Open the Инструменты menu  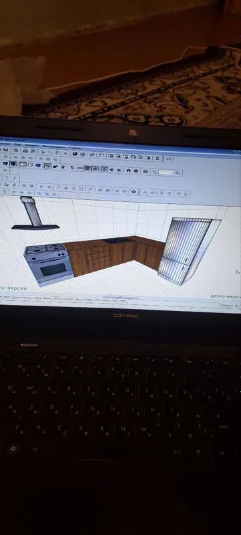(53, 147)
